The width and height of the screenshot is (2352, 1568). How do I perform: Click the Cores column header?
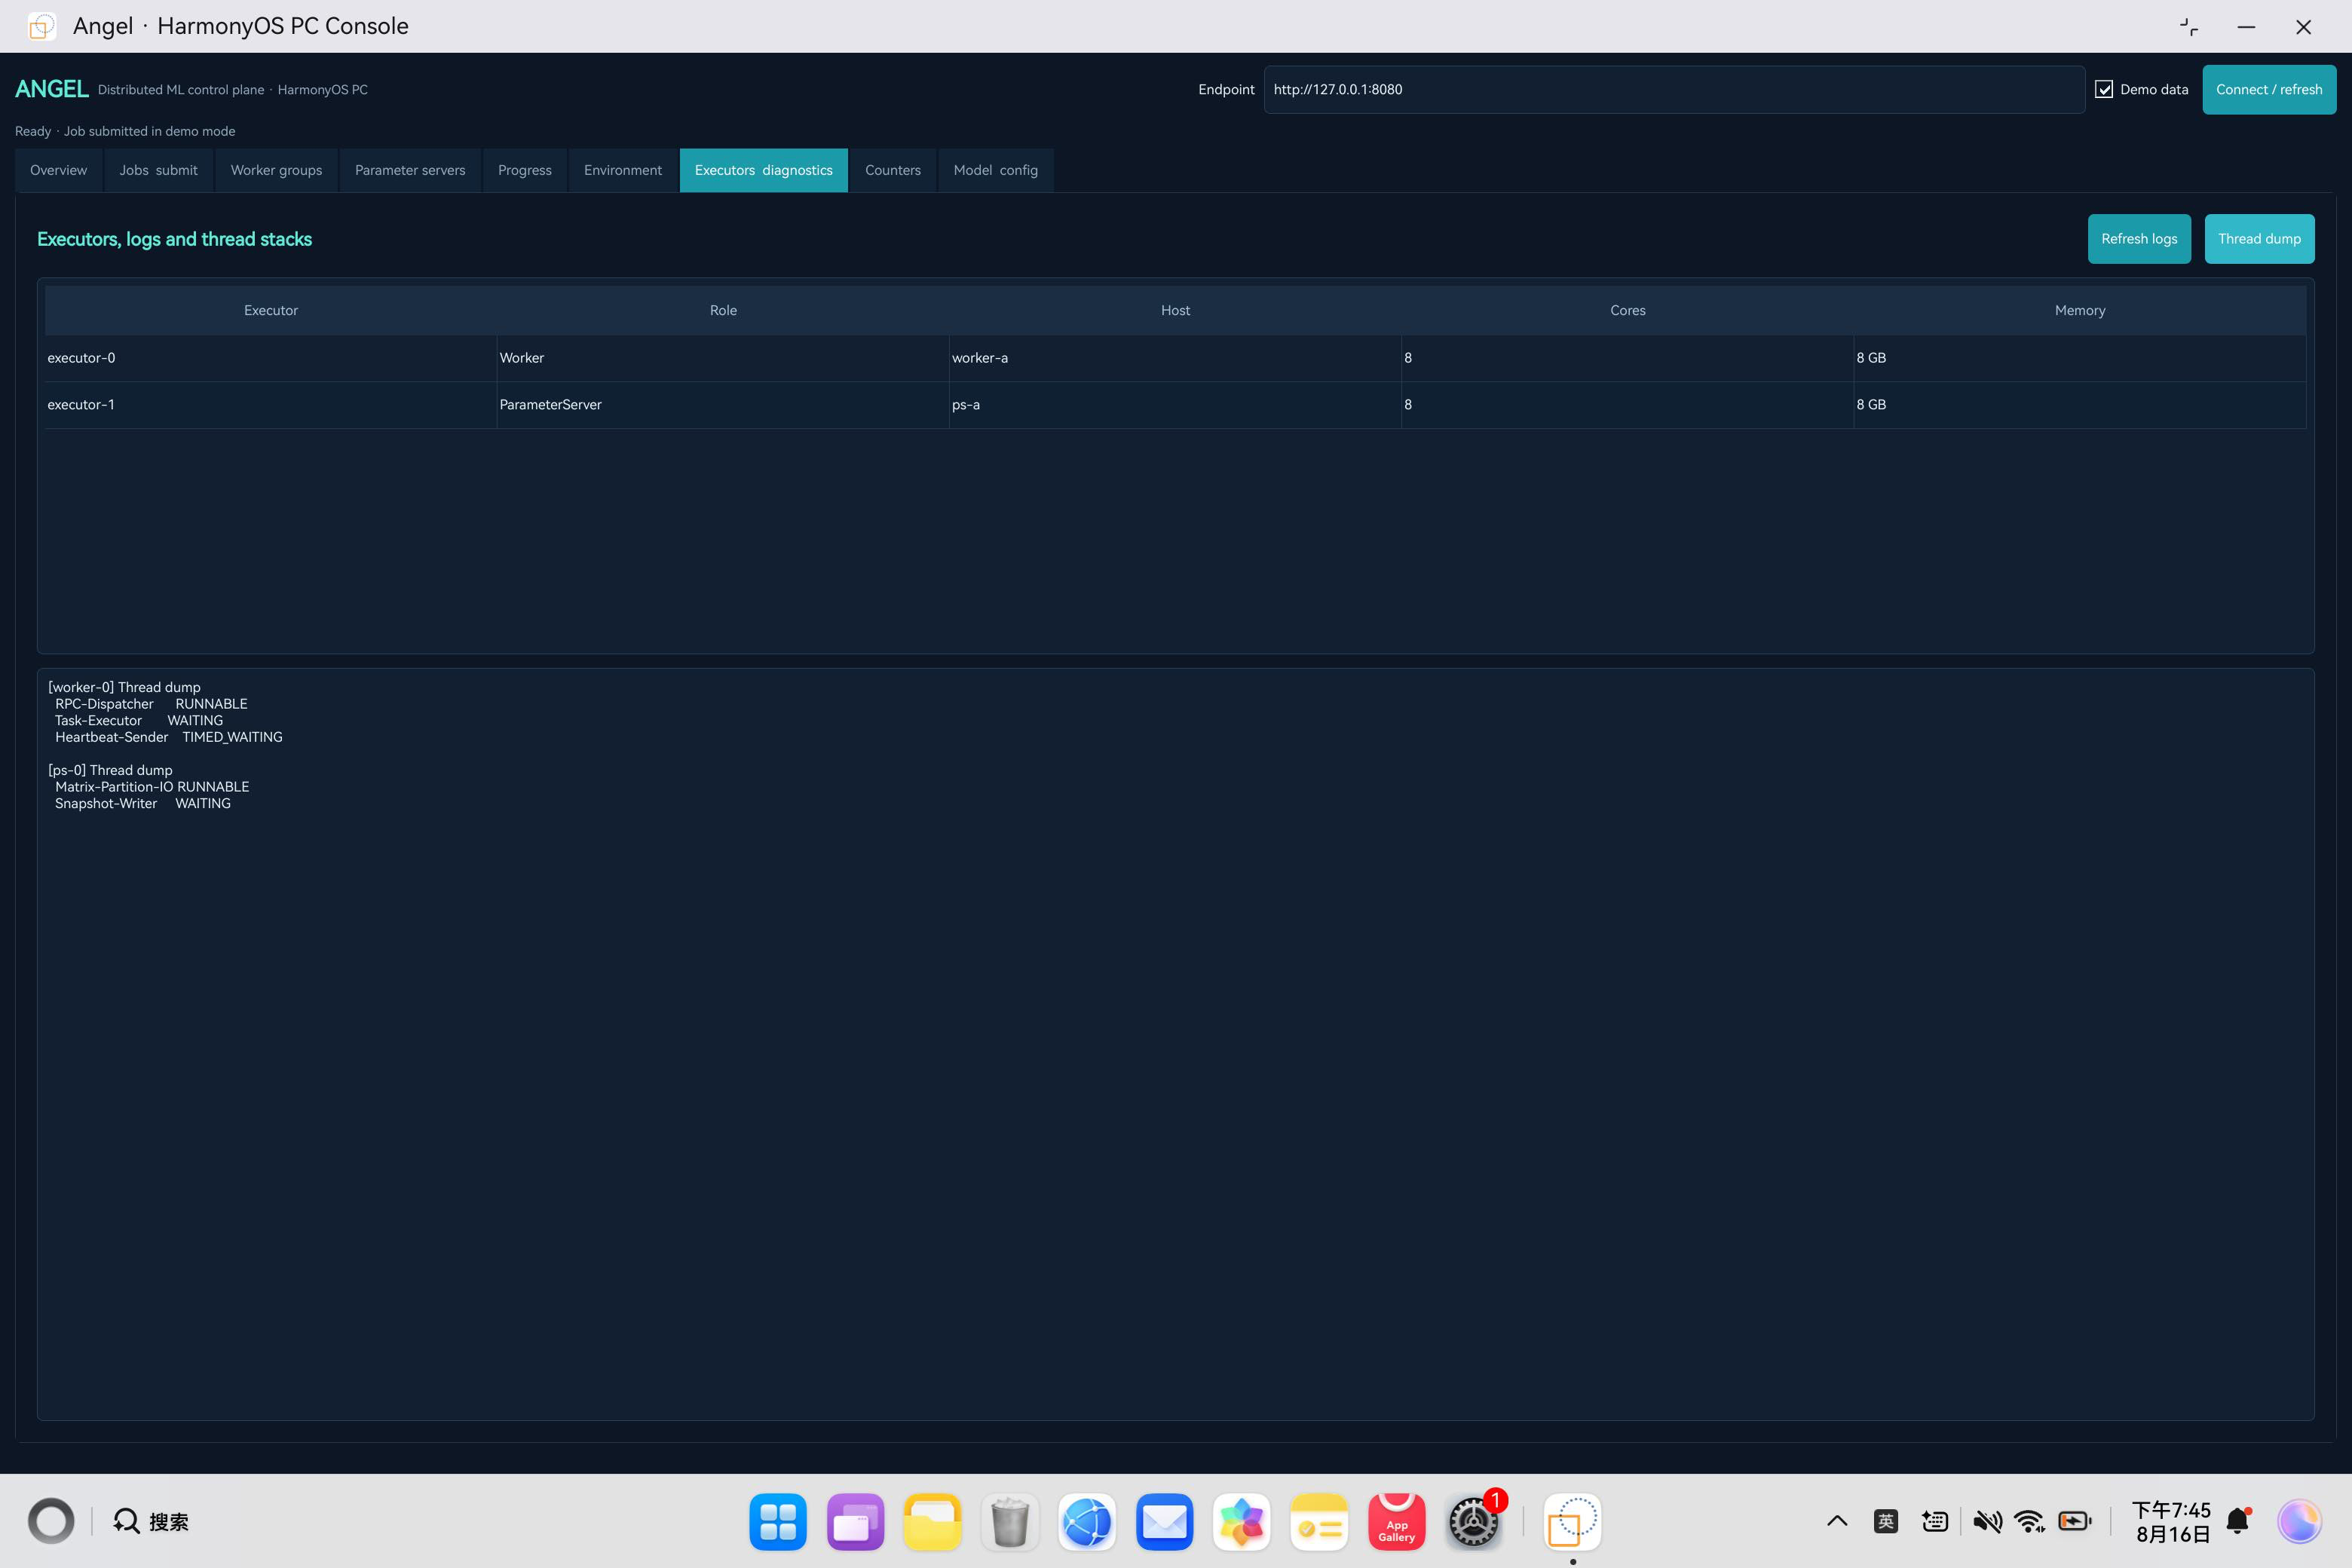click(x=1628, y=311)
